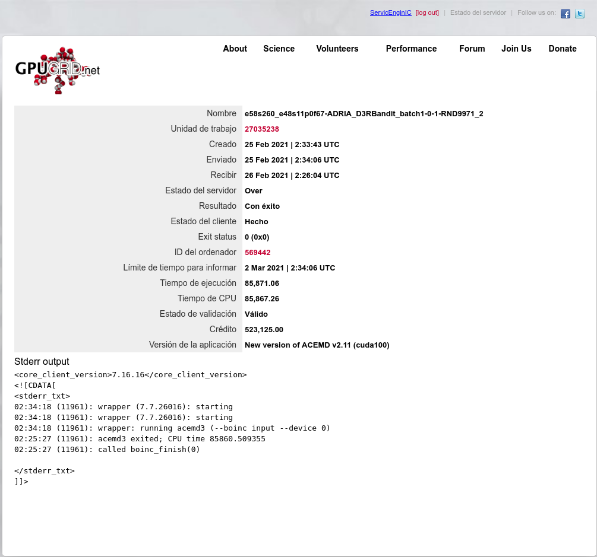Viewport: 597px width, 557px height.
Task: Open the About menu
Action: (x=235, y=49)
